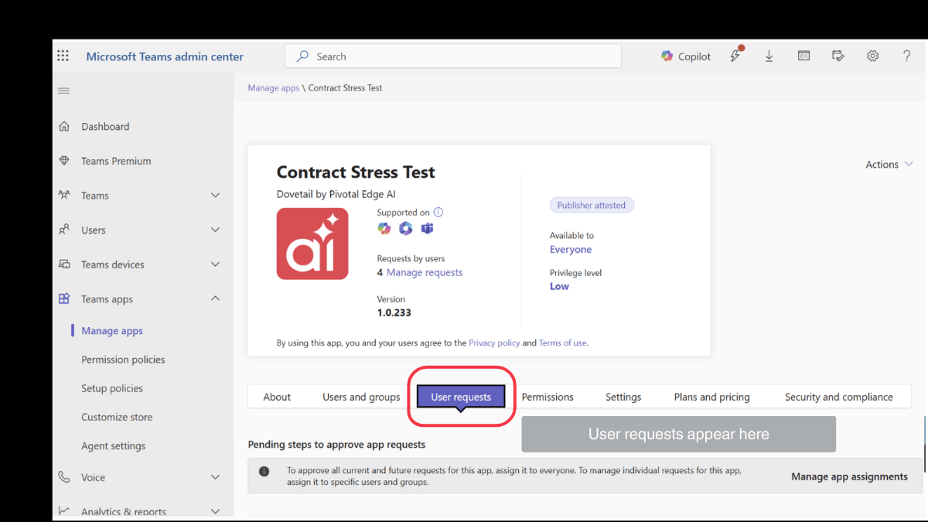Screen dimensions: 928x522
Task: Open the command-line developer tools icon
Action: (x=803, y=56)
